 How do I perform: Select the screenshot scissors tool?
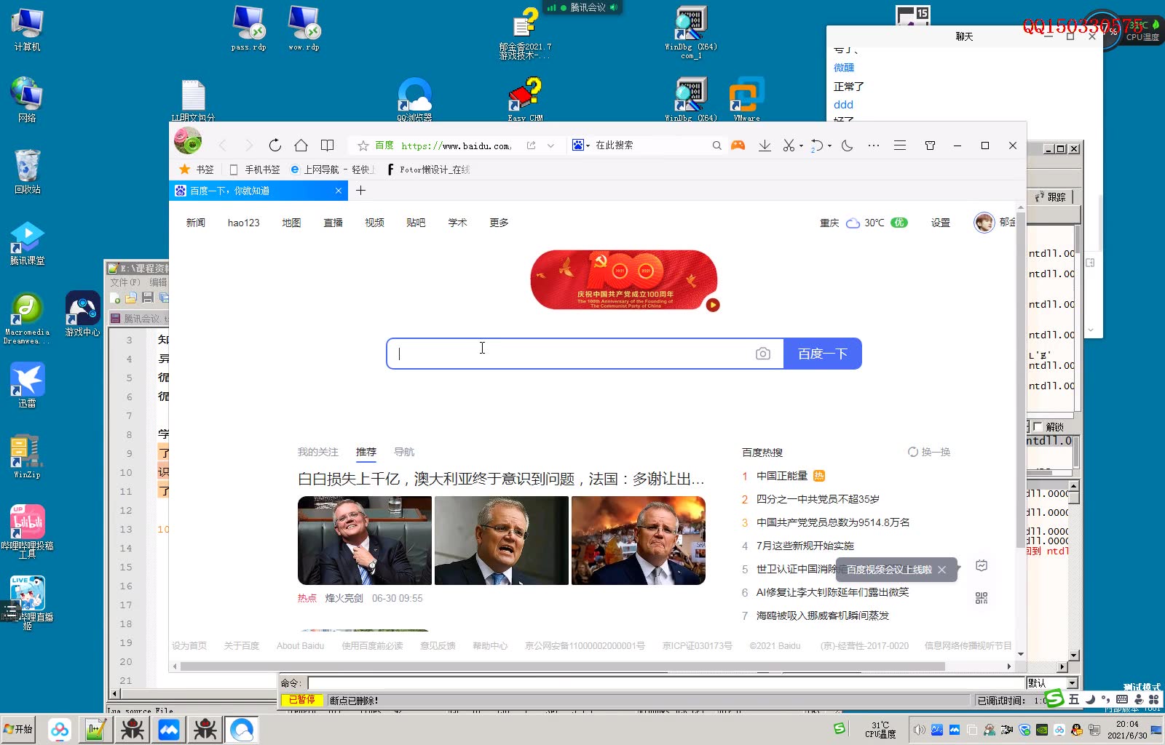[x=789, y=145]
